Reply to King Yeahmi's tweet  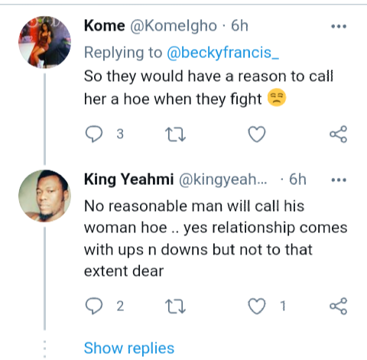click(x=94, y=306)
